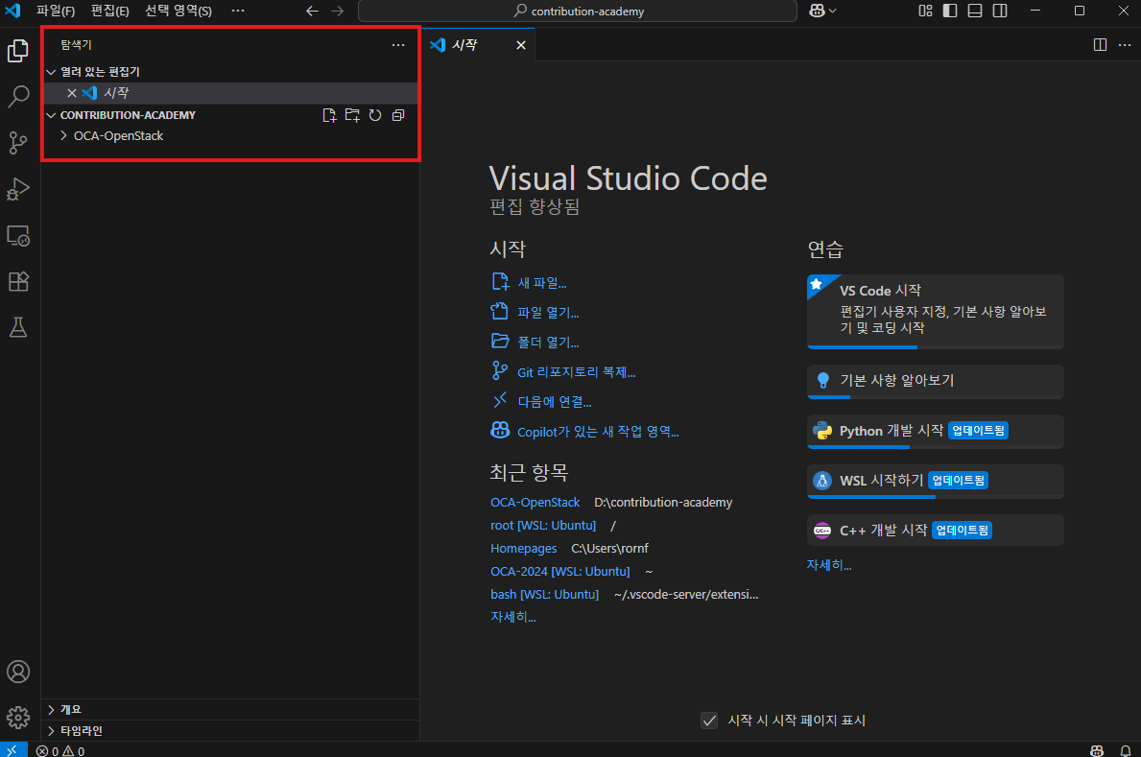Open recent OCA-2024 [WSL: Ubuntu] item
This screenshot has width=1141, height=757.
pyautogui.click(x=559, y=572)
